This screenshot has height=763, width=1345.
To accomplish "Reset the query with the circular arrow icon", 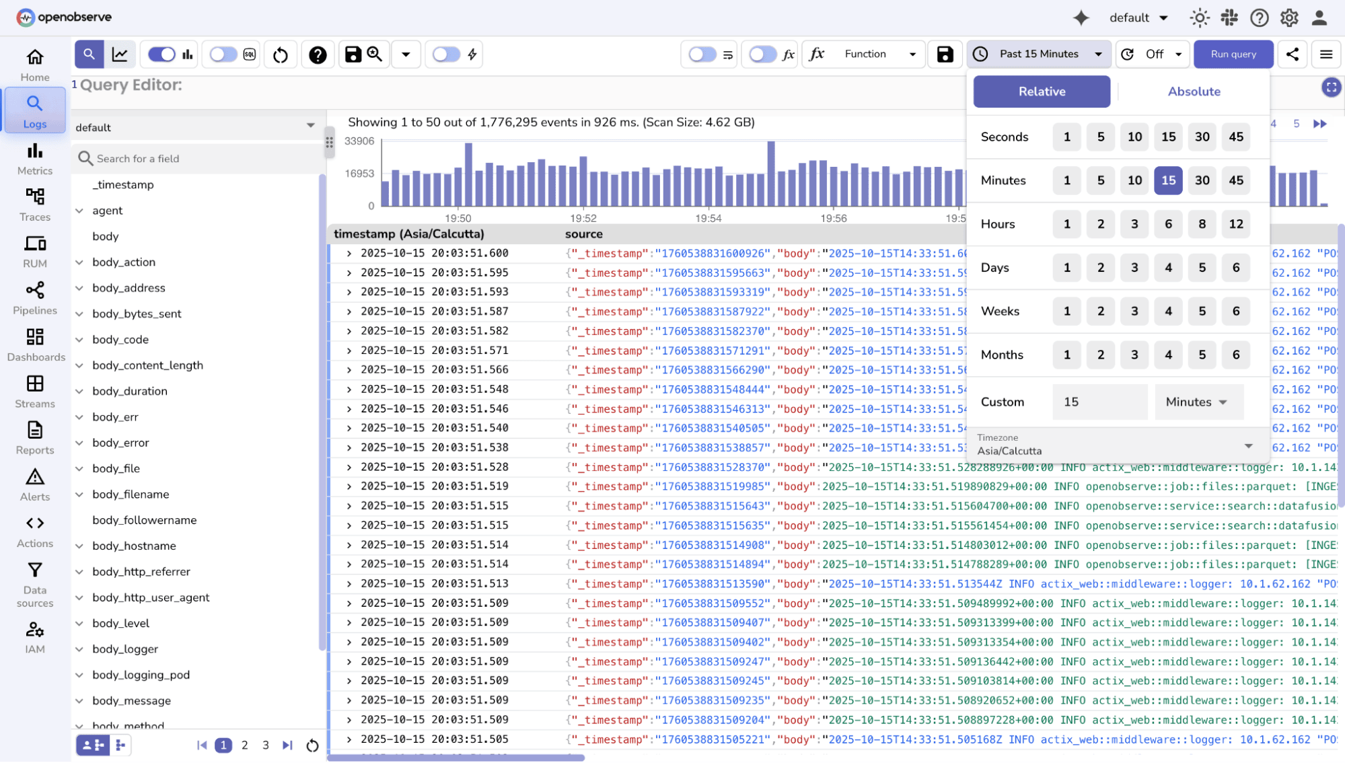I will tap(280, 54).
